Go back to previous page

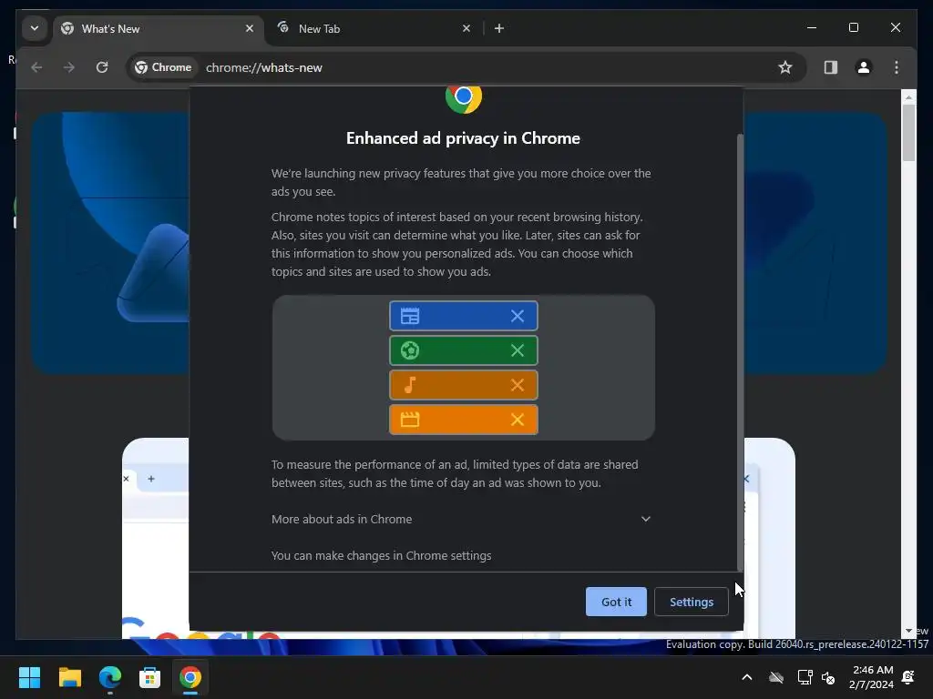click(x=36, y=67)
